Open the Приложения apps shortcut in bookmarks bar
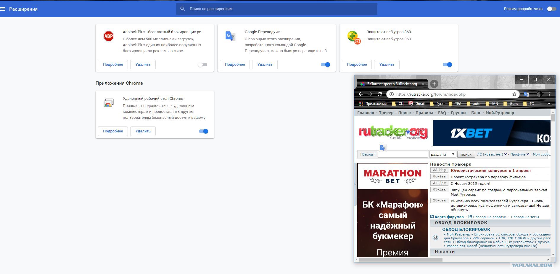The image size is (560, 274). coord(373,104)
